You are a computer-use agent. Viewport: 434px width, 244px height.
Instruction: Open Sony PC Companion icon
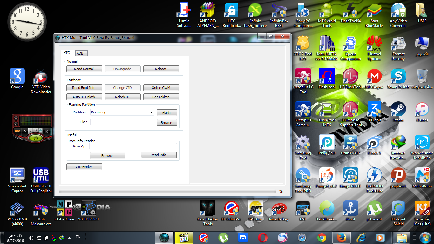pos(303,15)
